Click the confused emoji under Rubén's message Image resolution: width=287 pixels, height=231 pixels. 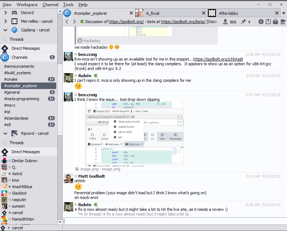tap(78, 86)
